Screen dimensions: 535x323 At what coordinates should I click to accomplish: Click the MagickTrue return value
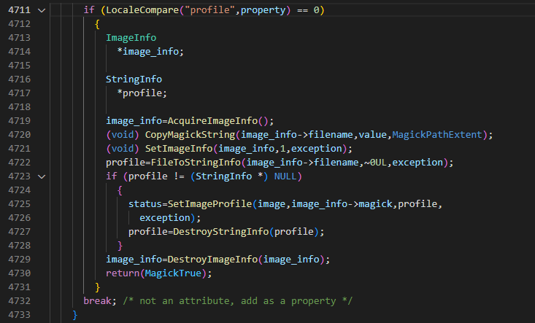pos(173,273)
